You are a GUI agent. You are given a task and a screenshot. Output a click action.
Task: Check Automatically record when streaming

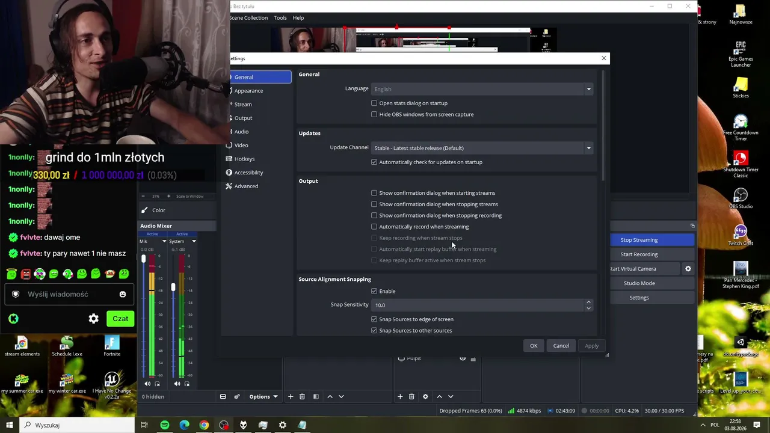[x=374, y=227]
